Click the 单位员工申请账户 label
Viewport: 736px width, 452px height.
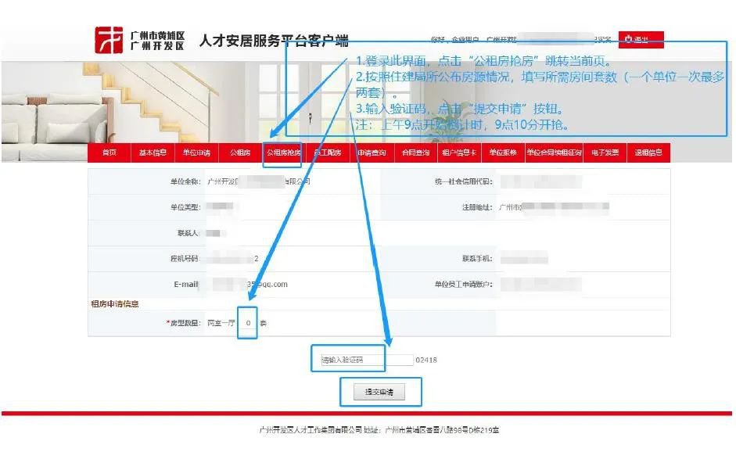pos(464,284)
